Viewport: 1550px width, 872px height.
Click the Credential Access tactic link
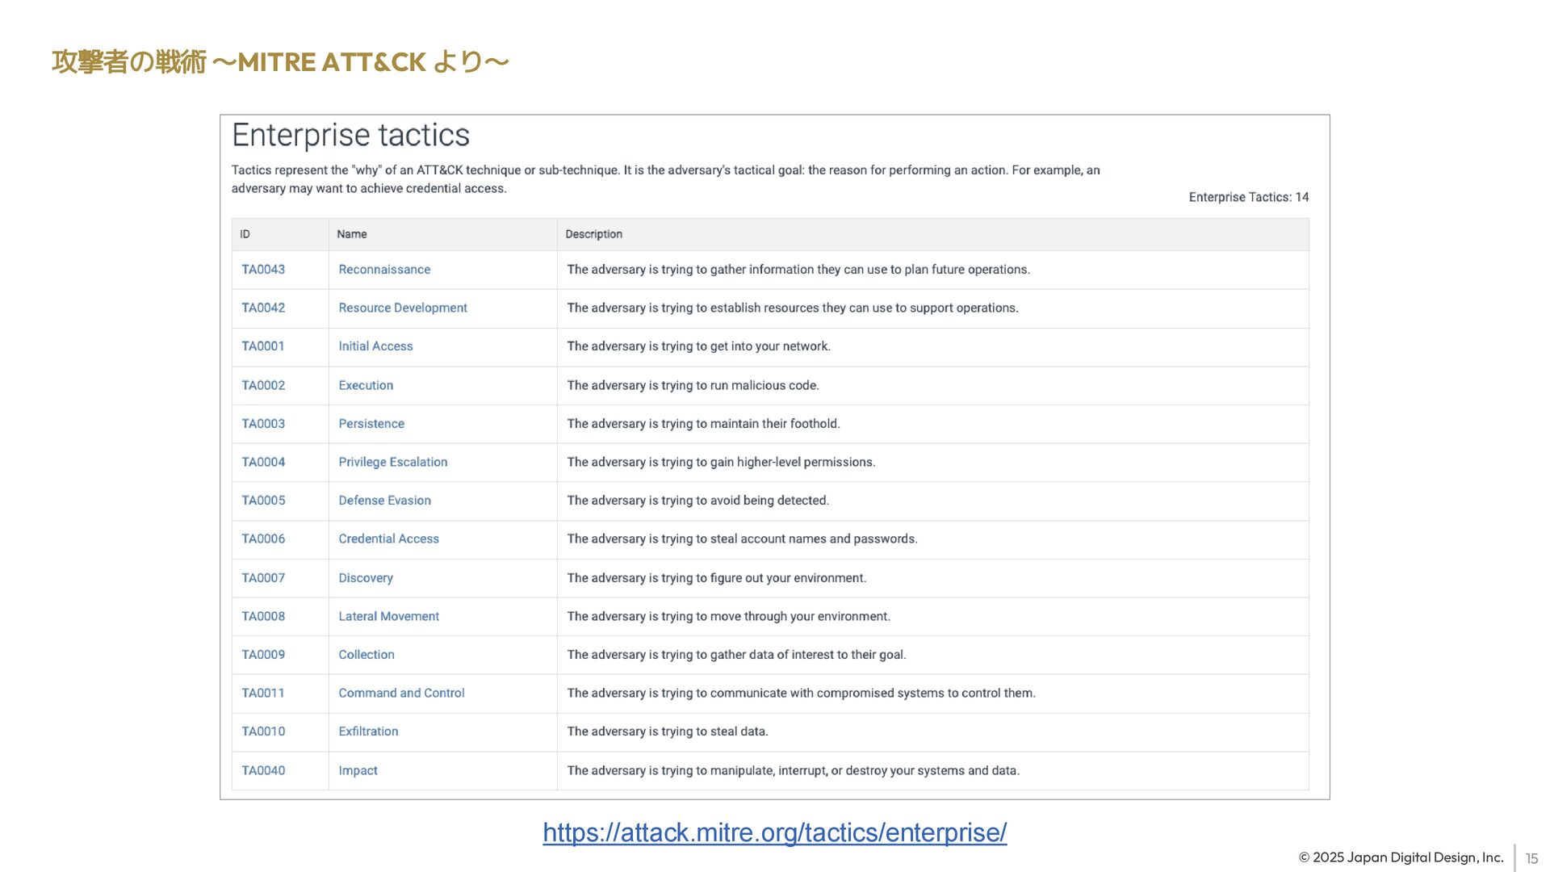click(388, 539)
